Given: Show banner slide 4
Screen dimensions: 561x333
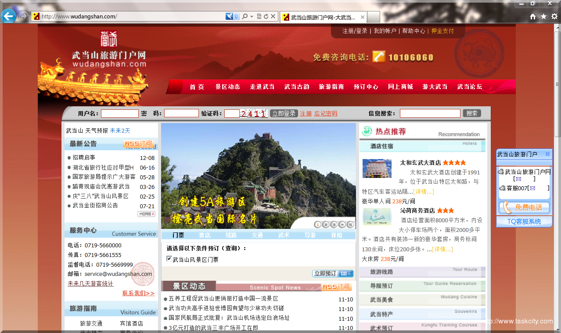Looking at the screenshot, I should tap(342, 224).
